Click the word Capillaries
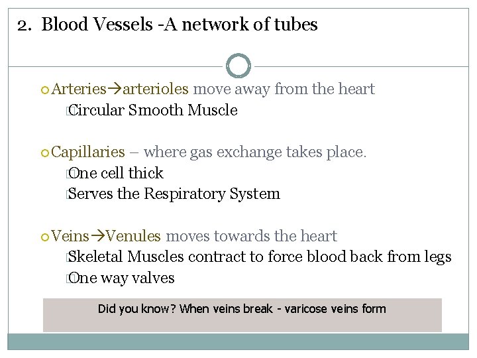The image size is (477, 358). (x=88, y=152)
